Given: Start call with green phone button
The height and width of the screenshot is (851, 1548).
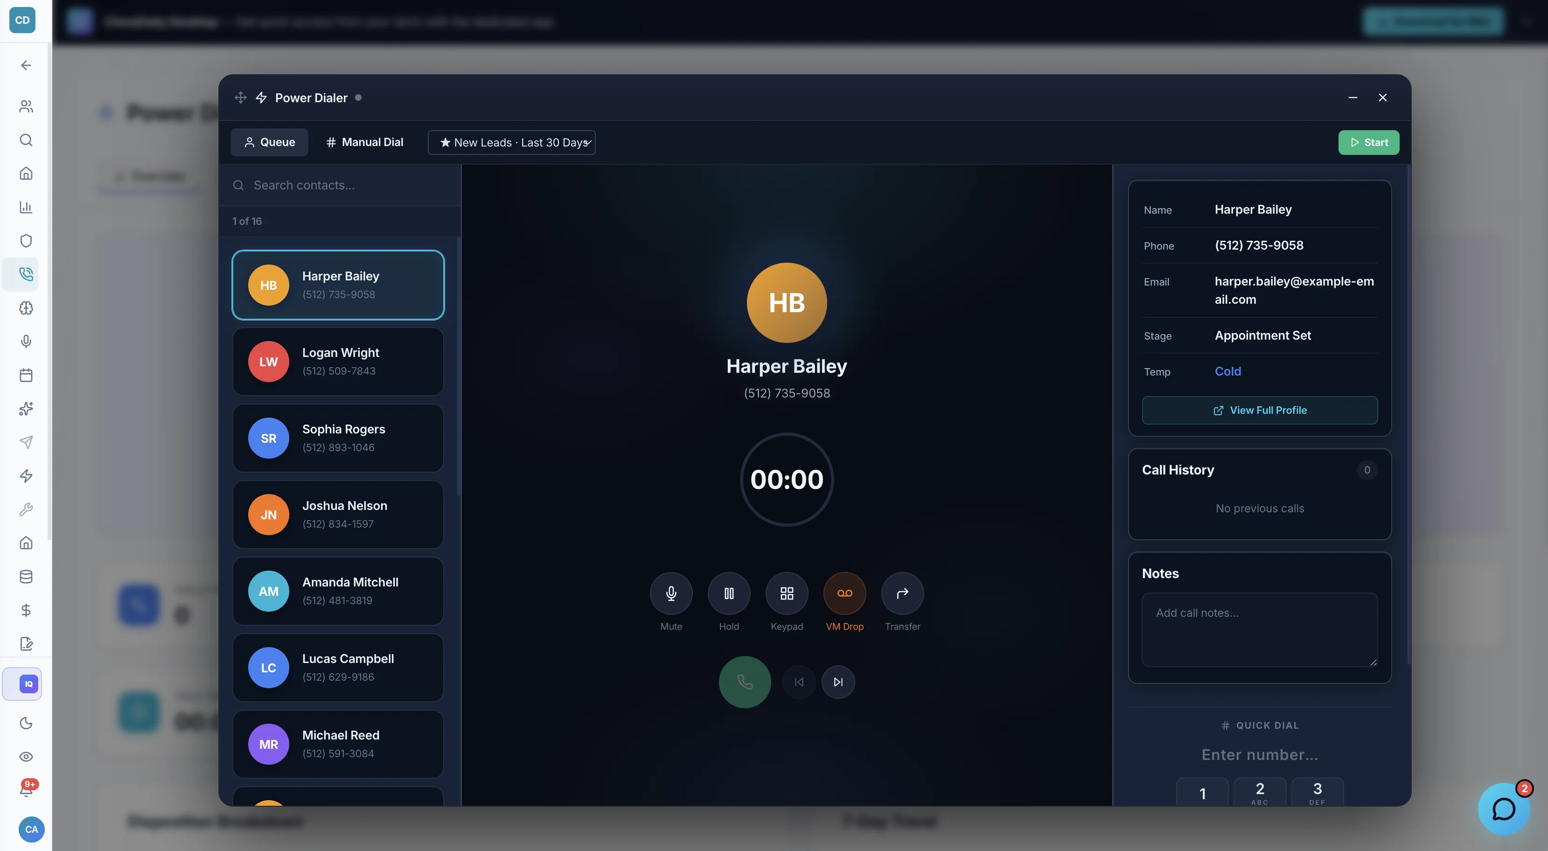Looking at the screenshot, I should pyautogui.click(x=745, y=682).
